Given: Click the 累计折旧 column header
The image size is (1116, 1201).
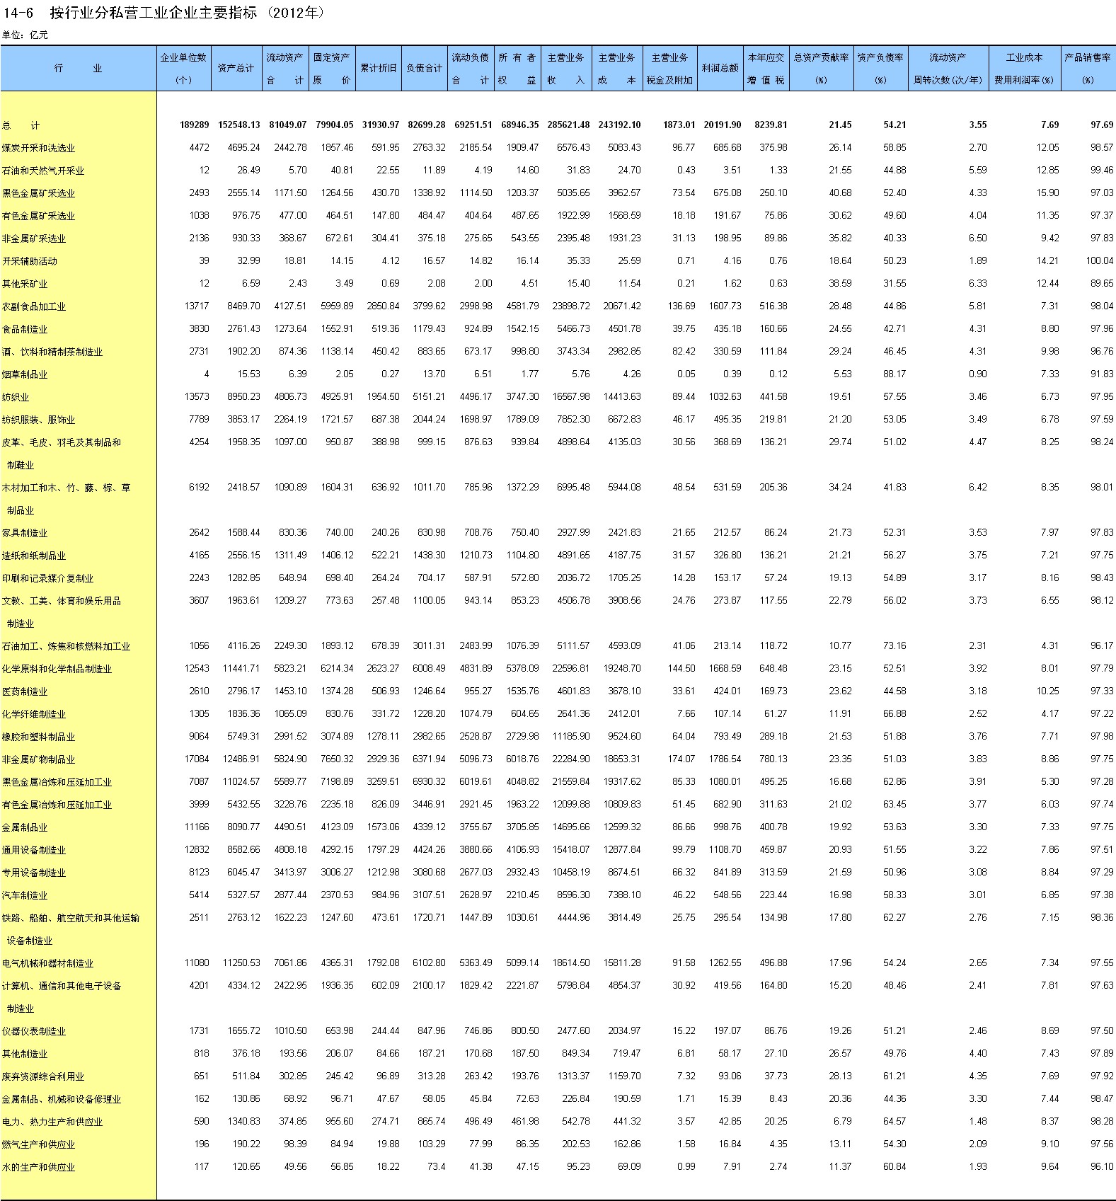Looking at the screenshot, I should 378,68.
